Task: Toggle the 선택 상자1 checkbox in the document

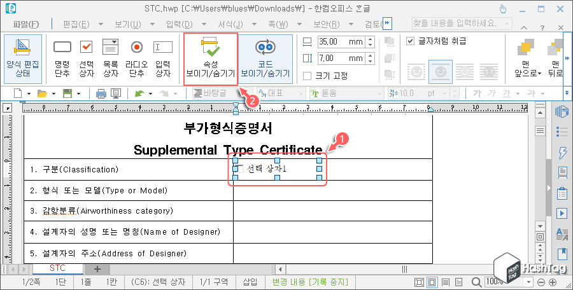Action: pyautogui.click(x=239, y=169)
